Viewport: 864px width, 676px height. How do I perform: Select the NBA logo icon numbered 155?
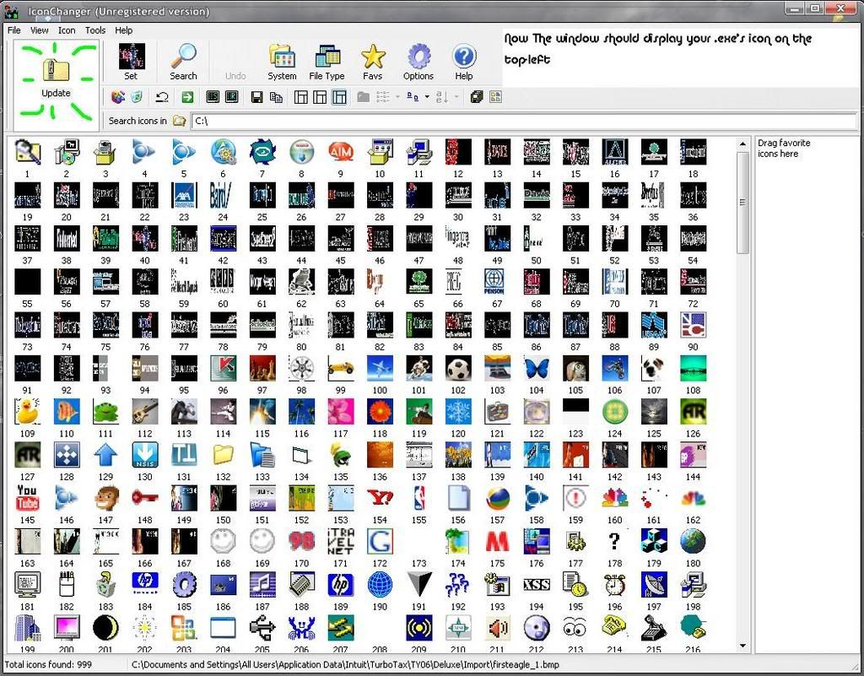coord(418,498)
